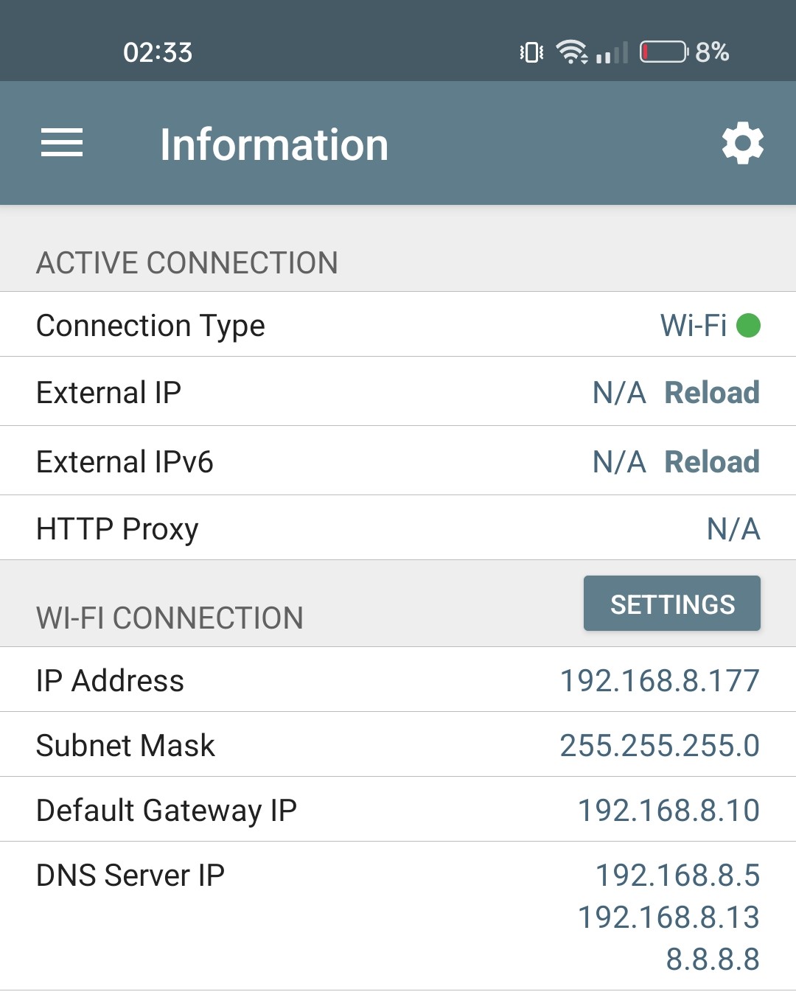Open the hamburger navigation menu
The image size is (796, 1003).
pyautogui.click(x=62, y=143)
